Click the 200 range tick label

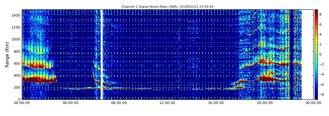17,87
